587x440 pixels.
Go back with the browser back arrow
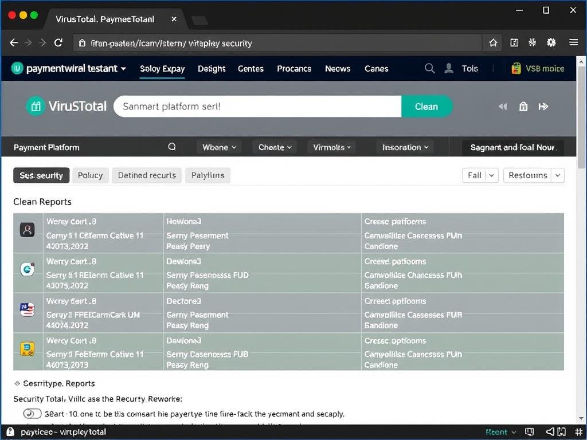[14, 43]
